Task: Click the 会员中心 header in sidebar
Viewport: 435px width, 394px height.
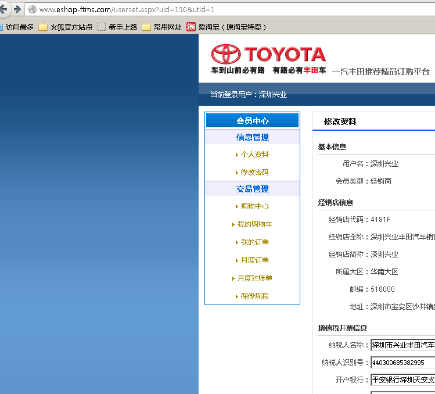Action: [x=252, y=121]
